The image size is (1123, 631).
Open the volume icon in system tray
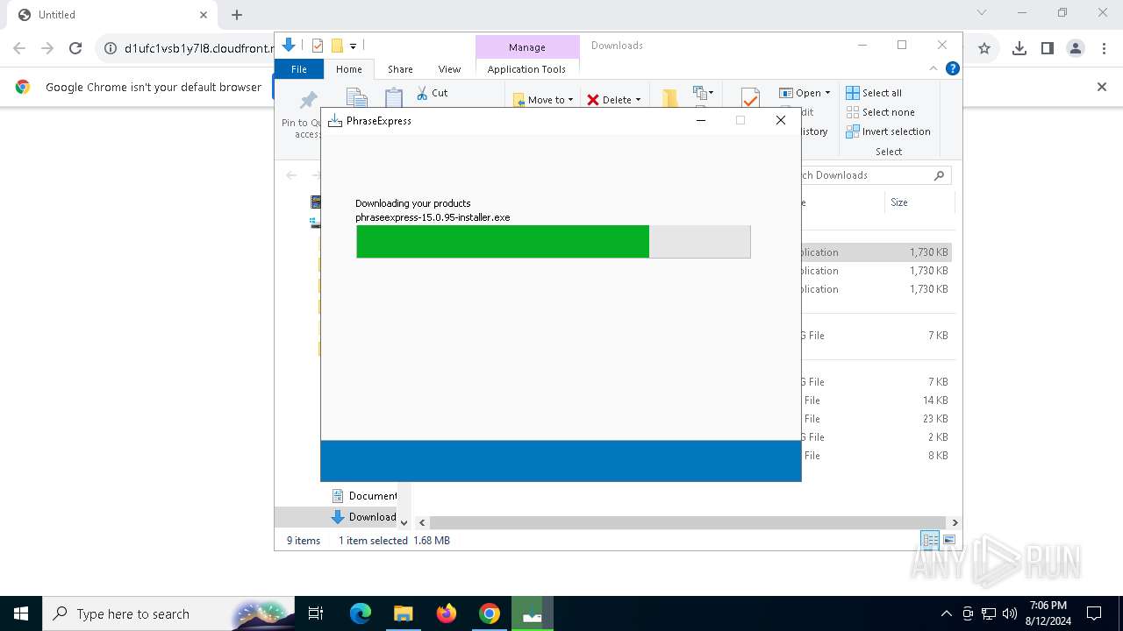coord(1010,613)
